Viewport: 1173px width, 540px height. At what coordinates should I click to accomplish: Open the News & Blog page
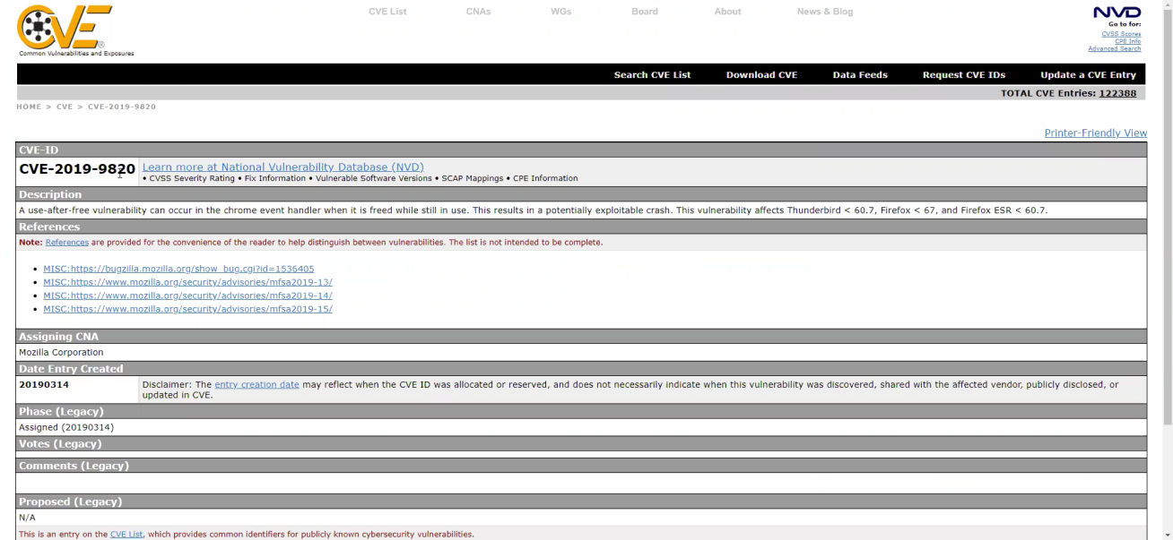click(825, 12)
